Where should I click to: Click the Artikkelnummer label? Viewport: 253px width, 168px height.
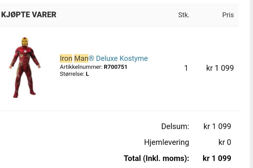81,67
